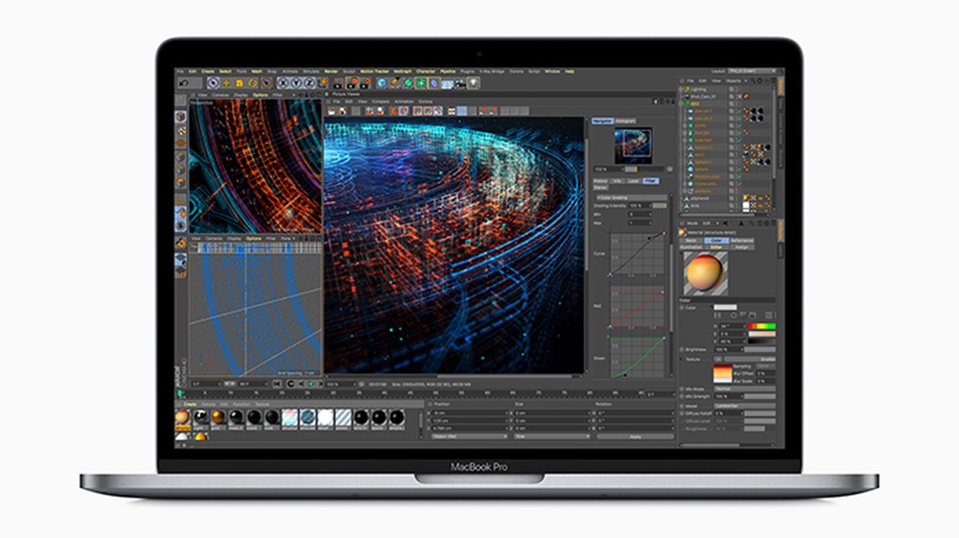The image size is (959, 538).
Task: Click the Apply button in coordinates panel
Action: click(635, 435)
